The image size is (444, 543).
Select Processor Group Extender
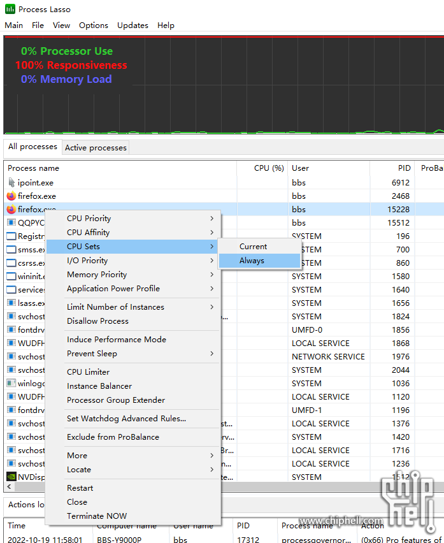tap(134, 400)
